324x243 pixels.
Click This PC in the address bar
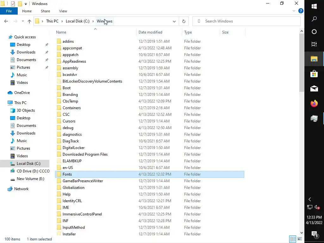point(52,21)
